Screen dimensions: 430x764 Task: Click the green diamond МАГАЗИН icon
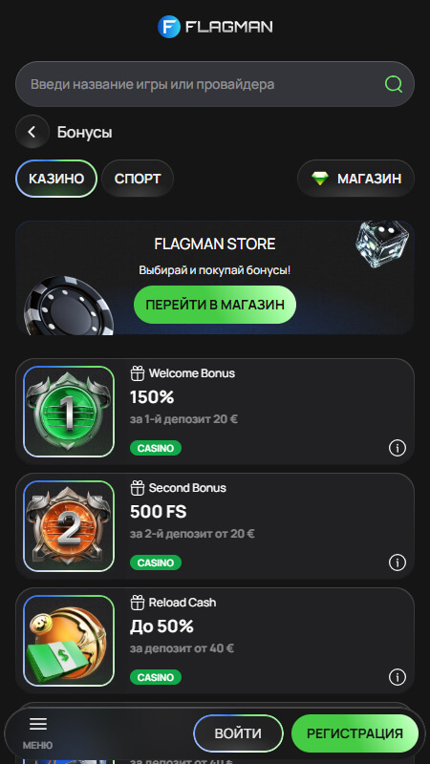coord(320,179)
